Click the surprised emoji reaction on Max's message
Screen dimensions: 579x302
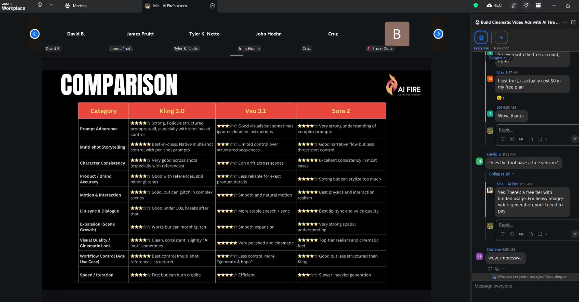[x=501, y=98]
